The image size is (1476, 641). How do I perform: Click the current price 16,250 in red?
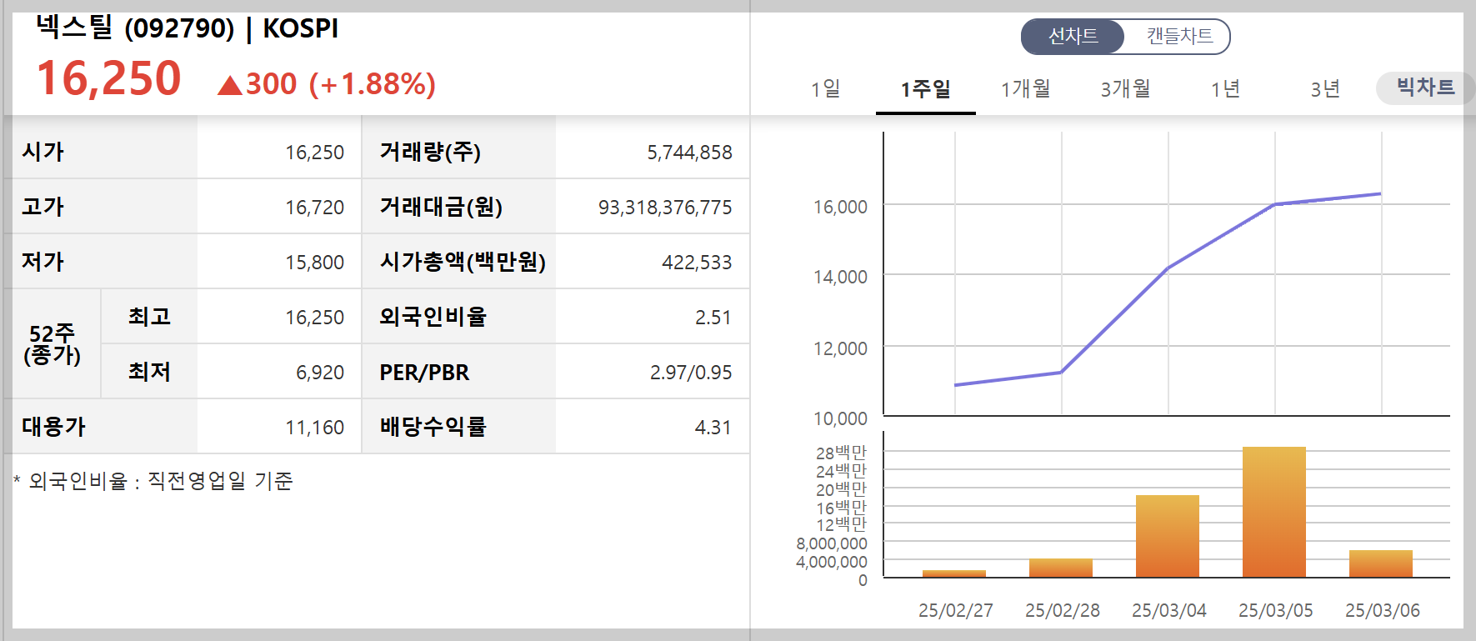click(108, 79)
